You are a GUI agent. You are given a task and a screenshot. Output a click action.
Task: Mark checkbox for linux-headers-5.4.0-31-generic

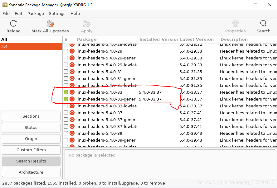(66, 78)
